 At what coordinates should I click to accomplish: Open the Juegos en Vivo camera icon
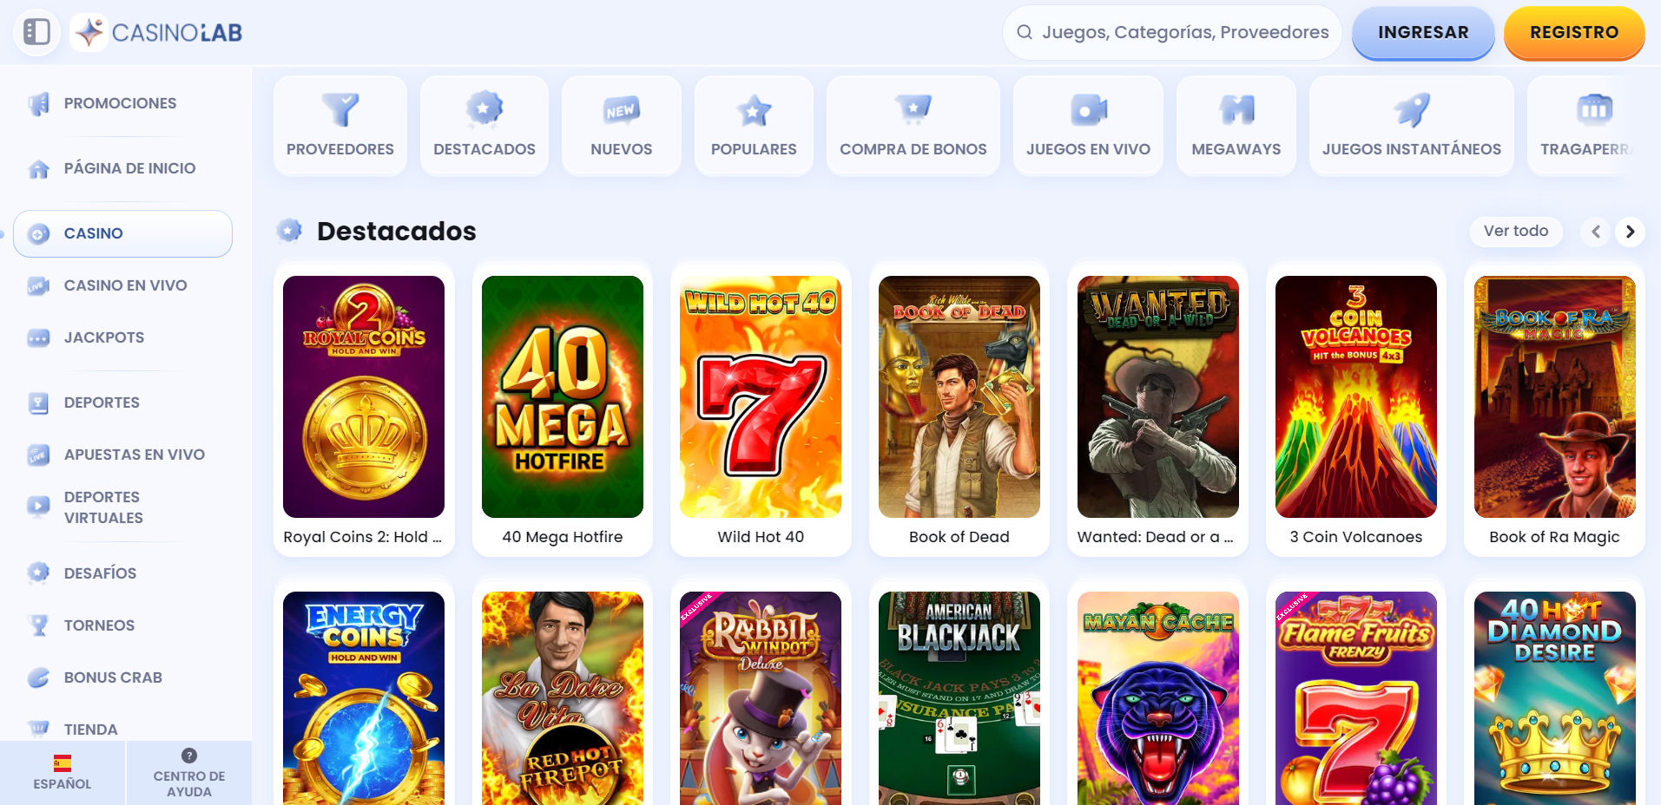click(x=1088, y=110)
